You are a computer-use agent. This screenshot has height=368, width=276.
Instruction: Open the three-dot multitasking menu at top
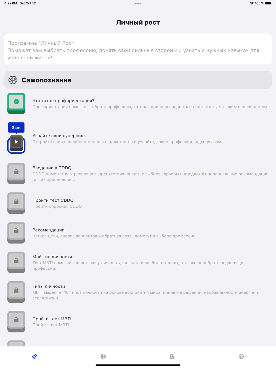(138, 3)
